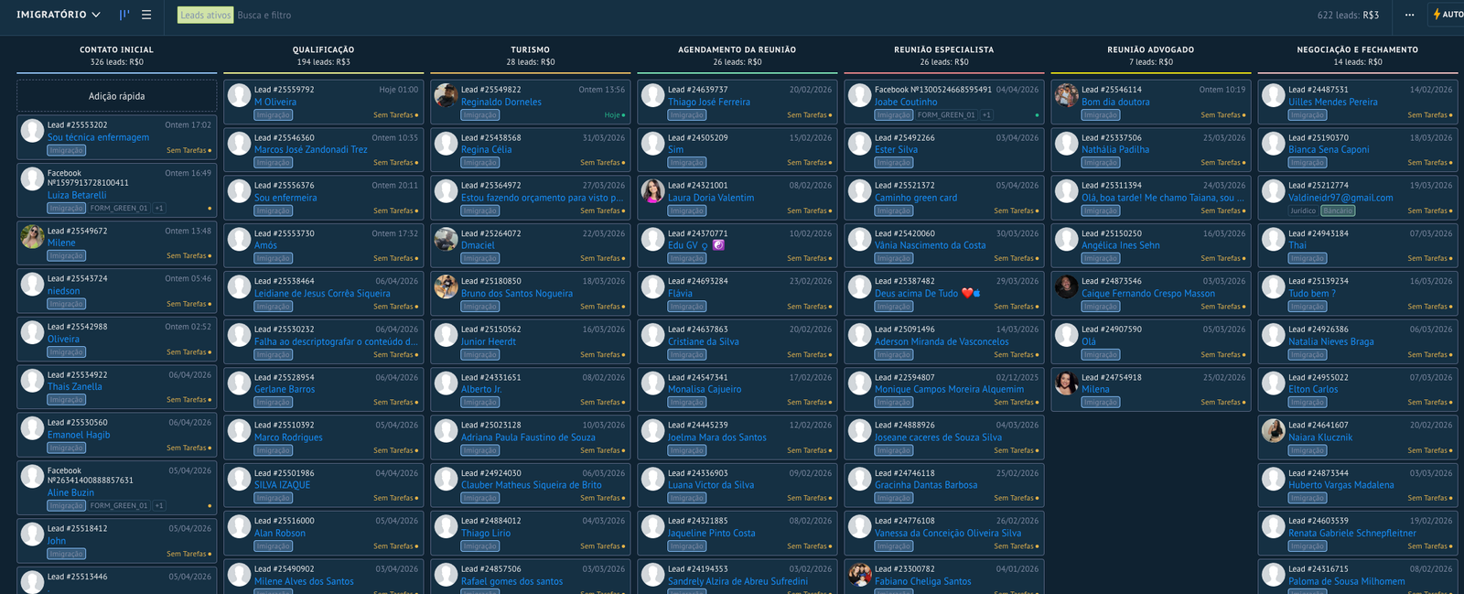Click the CONTATO INICIAL column header
The image size is (1464, 594).
pyautogui.click(x=116, y=49)
